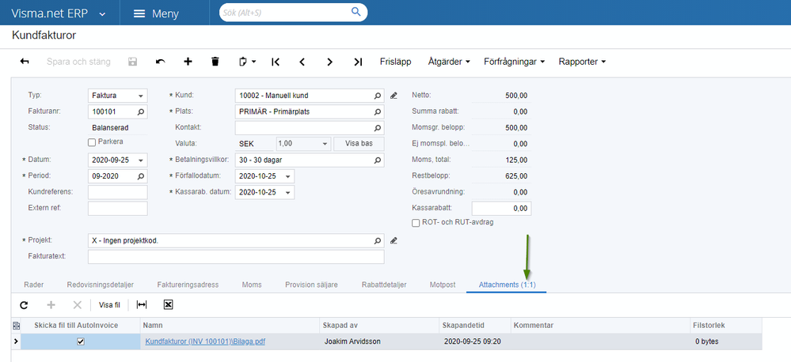Toggle the ROT- och RUT-avdrag checkbox
791x362 pixels.
pos(416,223)
